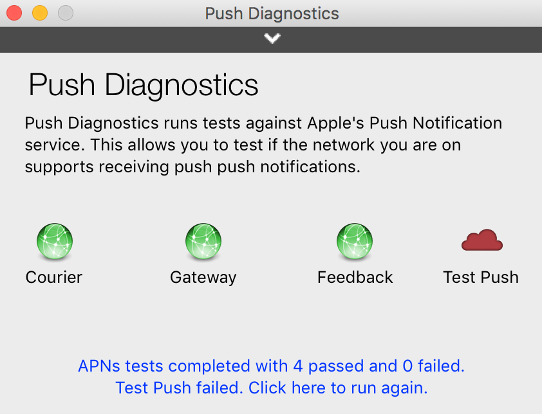Click the large Push Diagnostics heading

click(144, 85)
